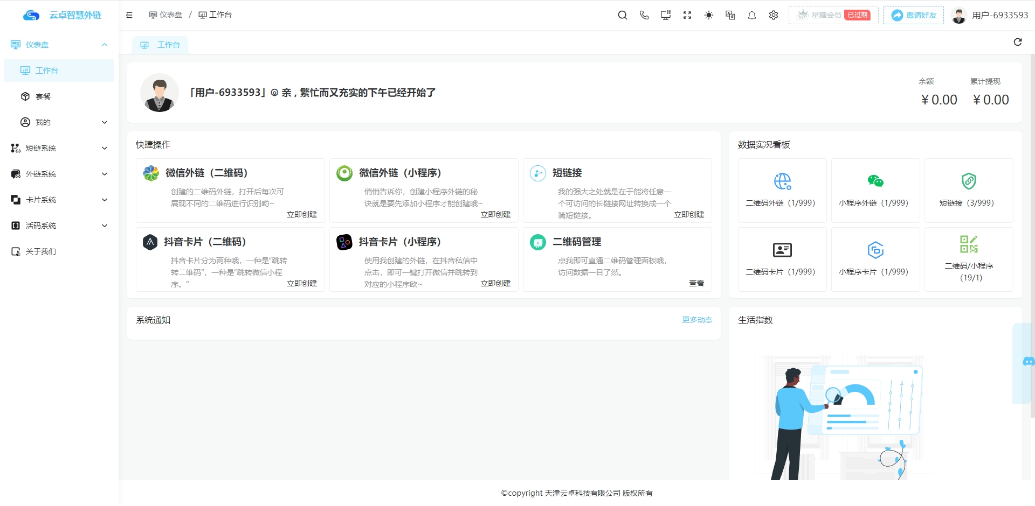Open the 小程序卡片 statistics panel
Viewport: 1035px width, 506px height.
click(x=875, y=259)
